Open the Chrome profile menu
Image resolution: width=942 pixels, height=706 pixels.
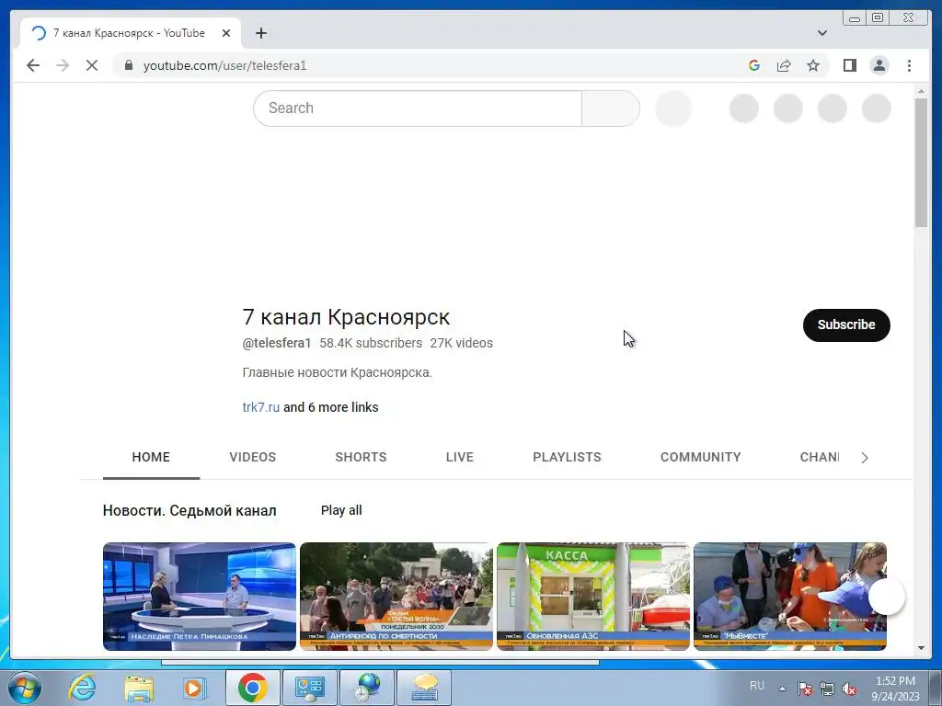[x=879, y=65]
